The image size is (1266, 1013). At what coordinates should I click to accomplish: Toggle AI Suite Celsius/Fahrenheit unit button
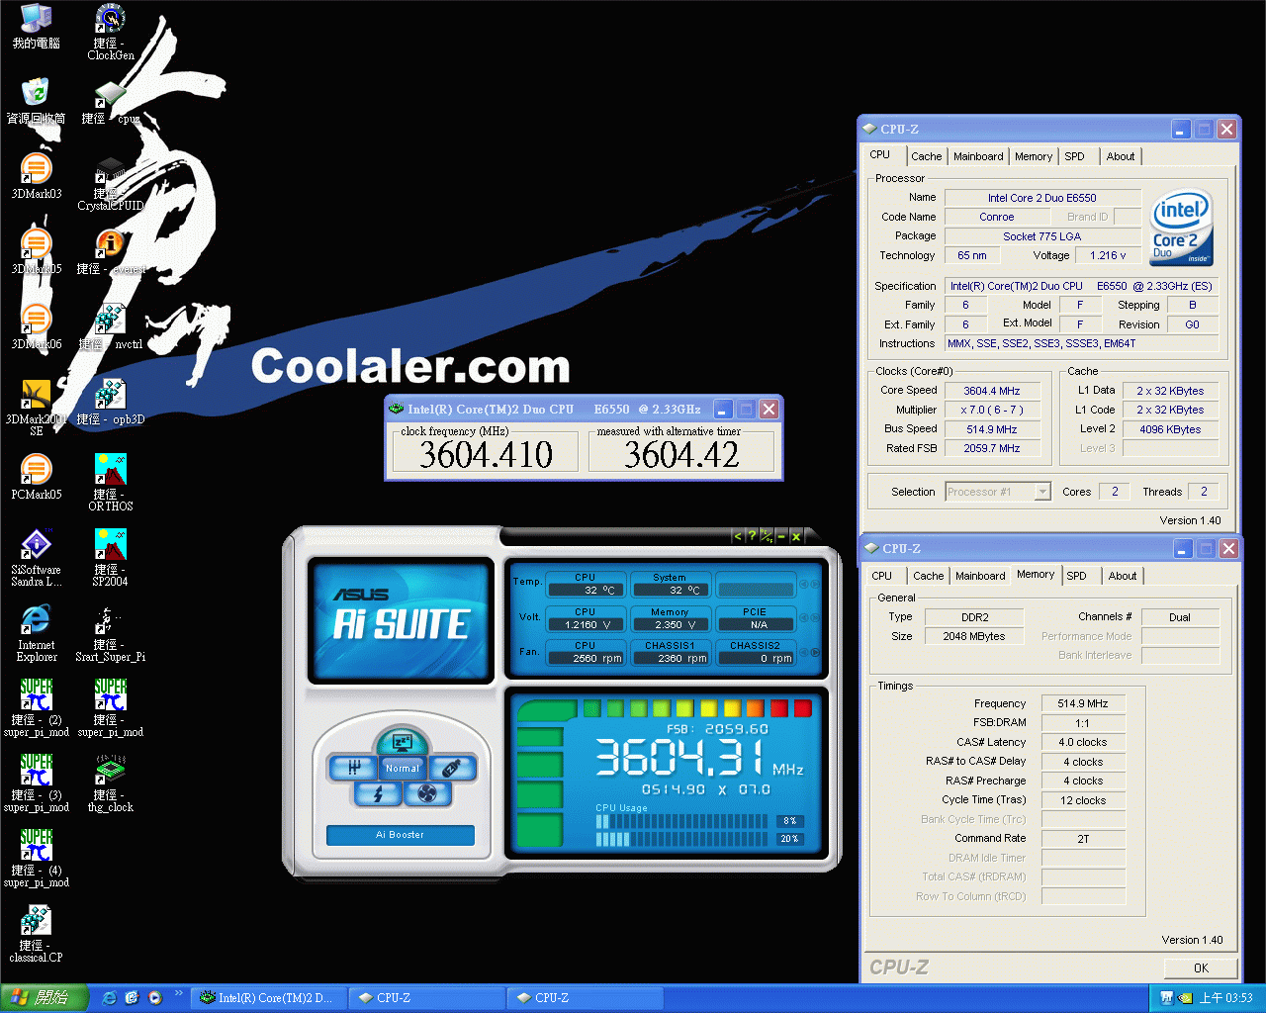[x=767, y=536]
